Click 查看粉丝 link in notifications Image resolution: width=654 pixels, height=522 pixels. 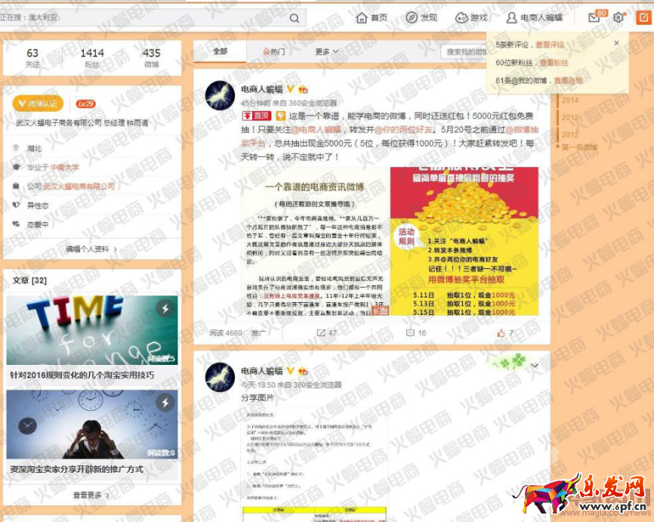[x=554, y=63]
